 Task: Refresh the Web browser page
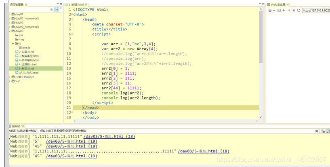298,11
